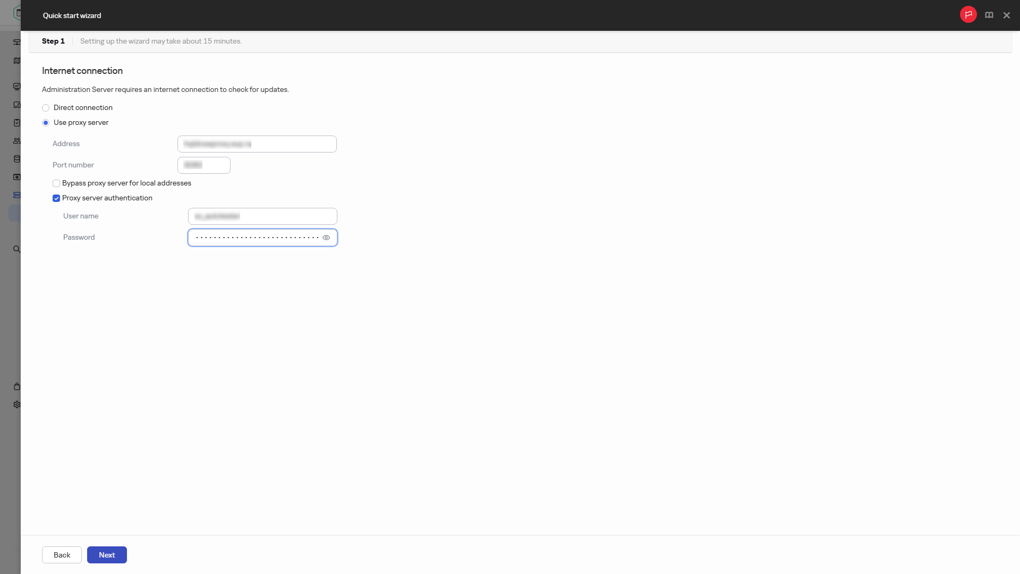The height and width of the screenshot is (574, 1020).
Task: Select Use proxy server option
Action: (46, 123)
